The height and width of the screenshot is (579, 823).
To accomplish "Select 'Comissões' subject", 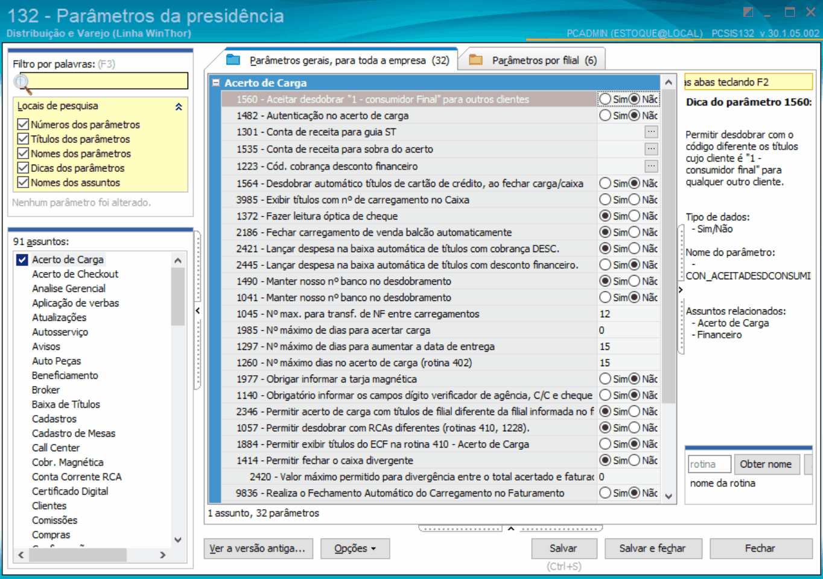I will [x=54, y=520].
